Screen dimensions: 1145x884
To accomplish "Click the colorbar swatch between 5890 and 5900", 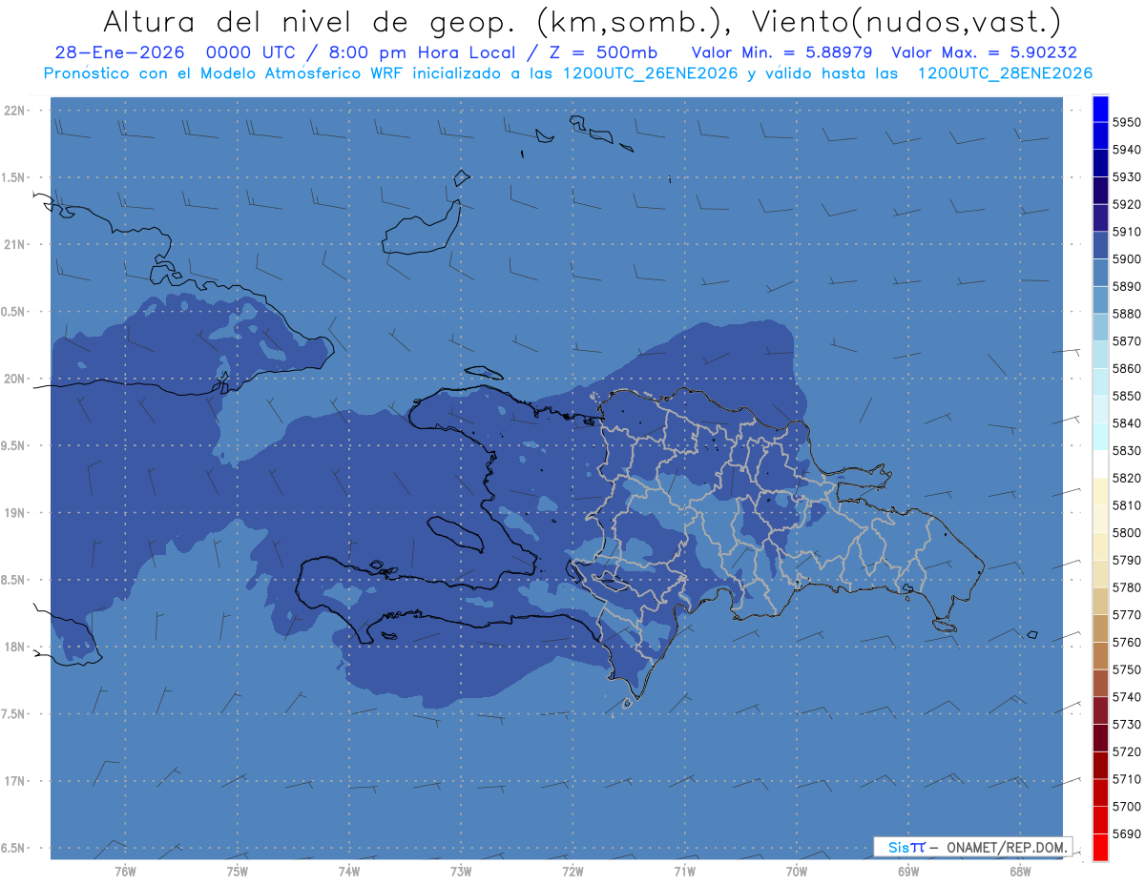I will point(1100,273).
